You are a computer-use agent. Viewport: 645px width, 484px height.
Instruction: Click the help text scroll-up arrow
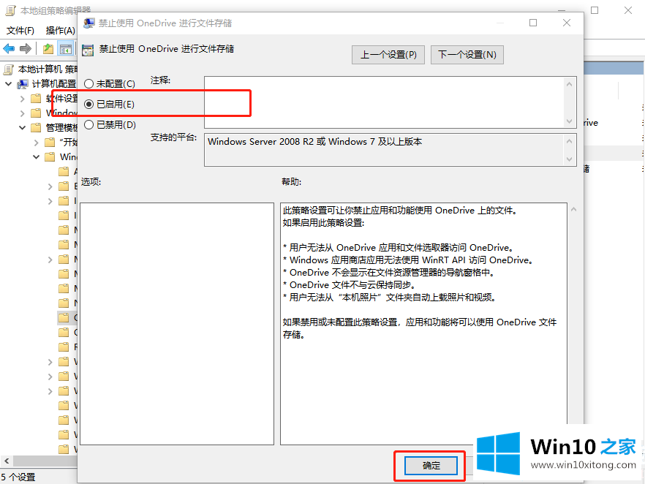coord(574,209)
